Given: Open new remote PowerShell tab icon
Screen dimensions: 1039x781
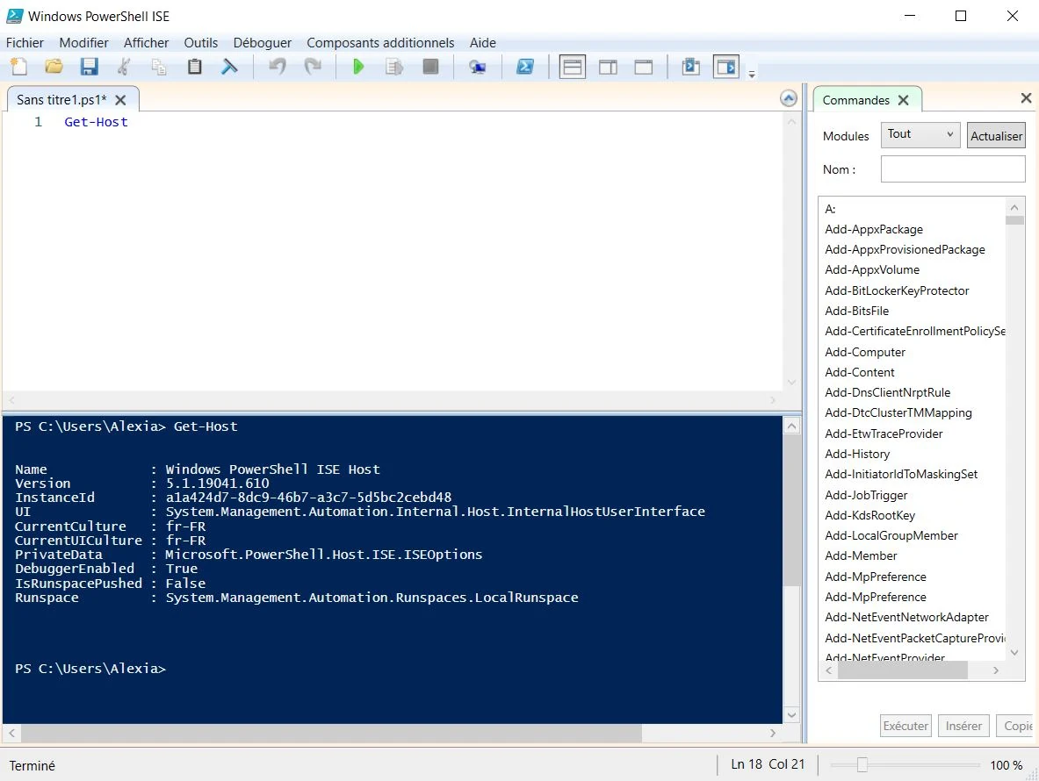Looking at the screenshot, I should (477, 67).
